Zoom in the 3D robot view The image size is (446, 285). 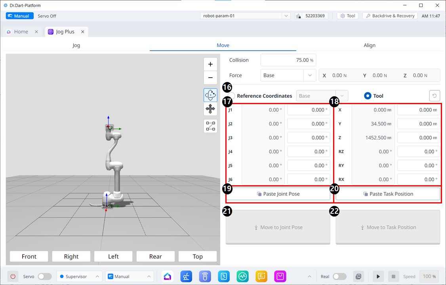pos(210,65)
